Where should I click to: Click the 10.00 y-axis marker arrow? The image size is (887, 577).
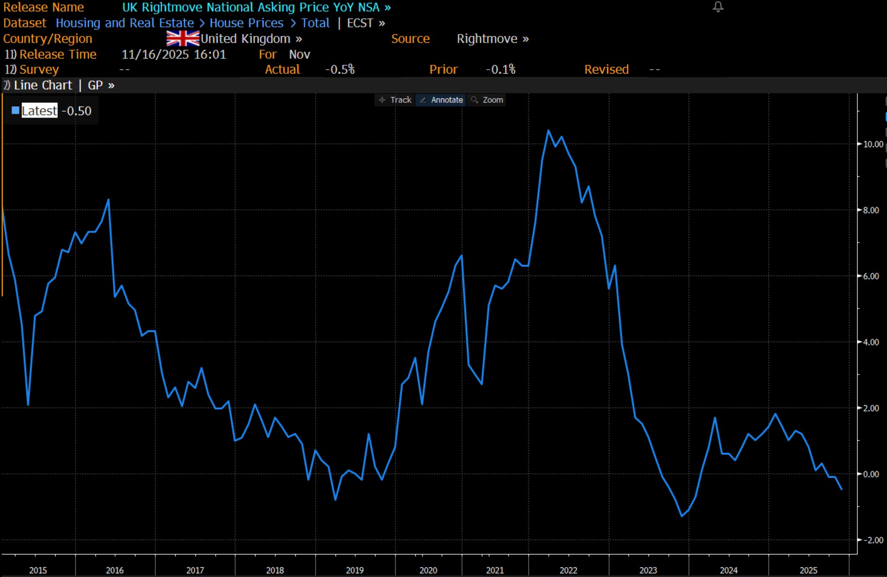coord(860,144)
